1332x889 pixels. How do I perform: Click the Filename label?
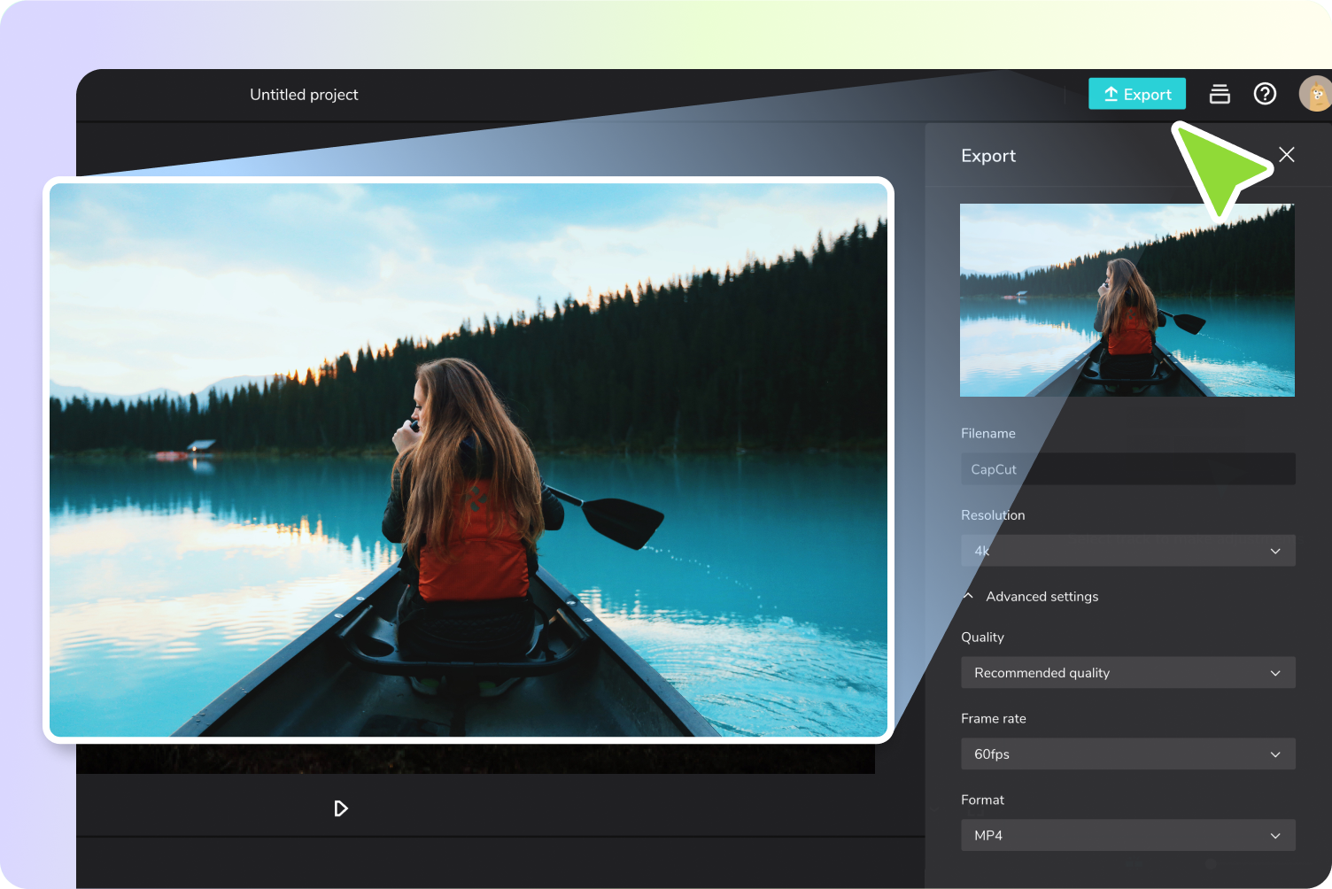pos(988,434)
